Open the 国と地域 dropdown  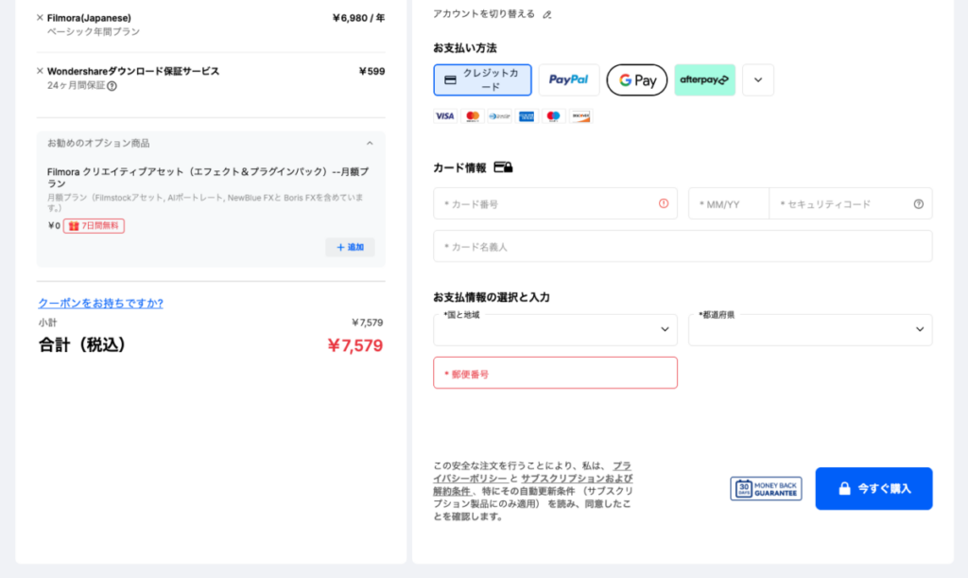point(555,329)
